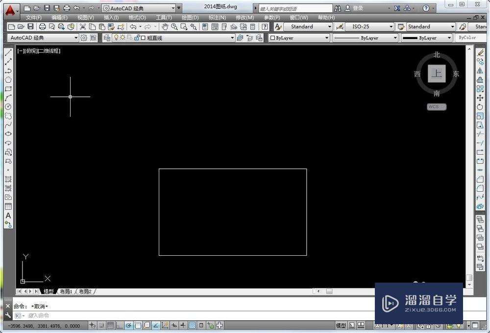Open the 格式(O) menu

pyautogui.click(x=137, y=18)
